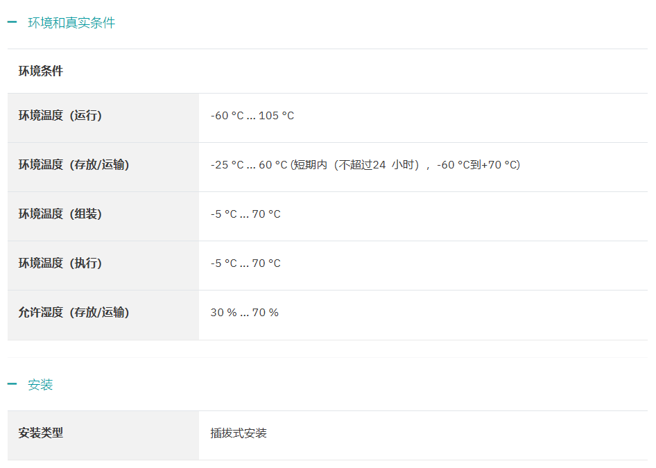The width and height of the screenshot is (656, 468).
Task: Click the -60 °C到+70 °C text
Action: point(477,165)
